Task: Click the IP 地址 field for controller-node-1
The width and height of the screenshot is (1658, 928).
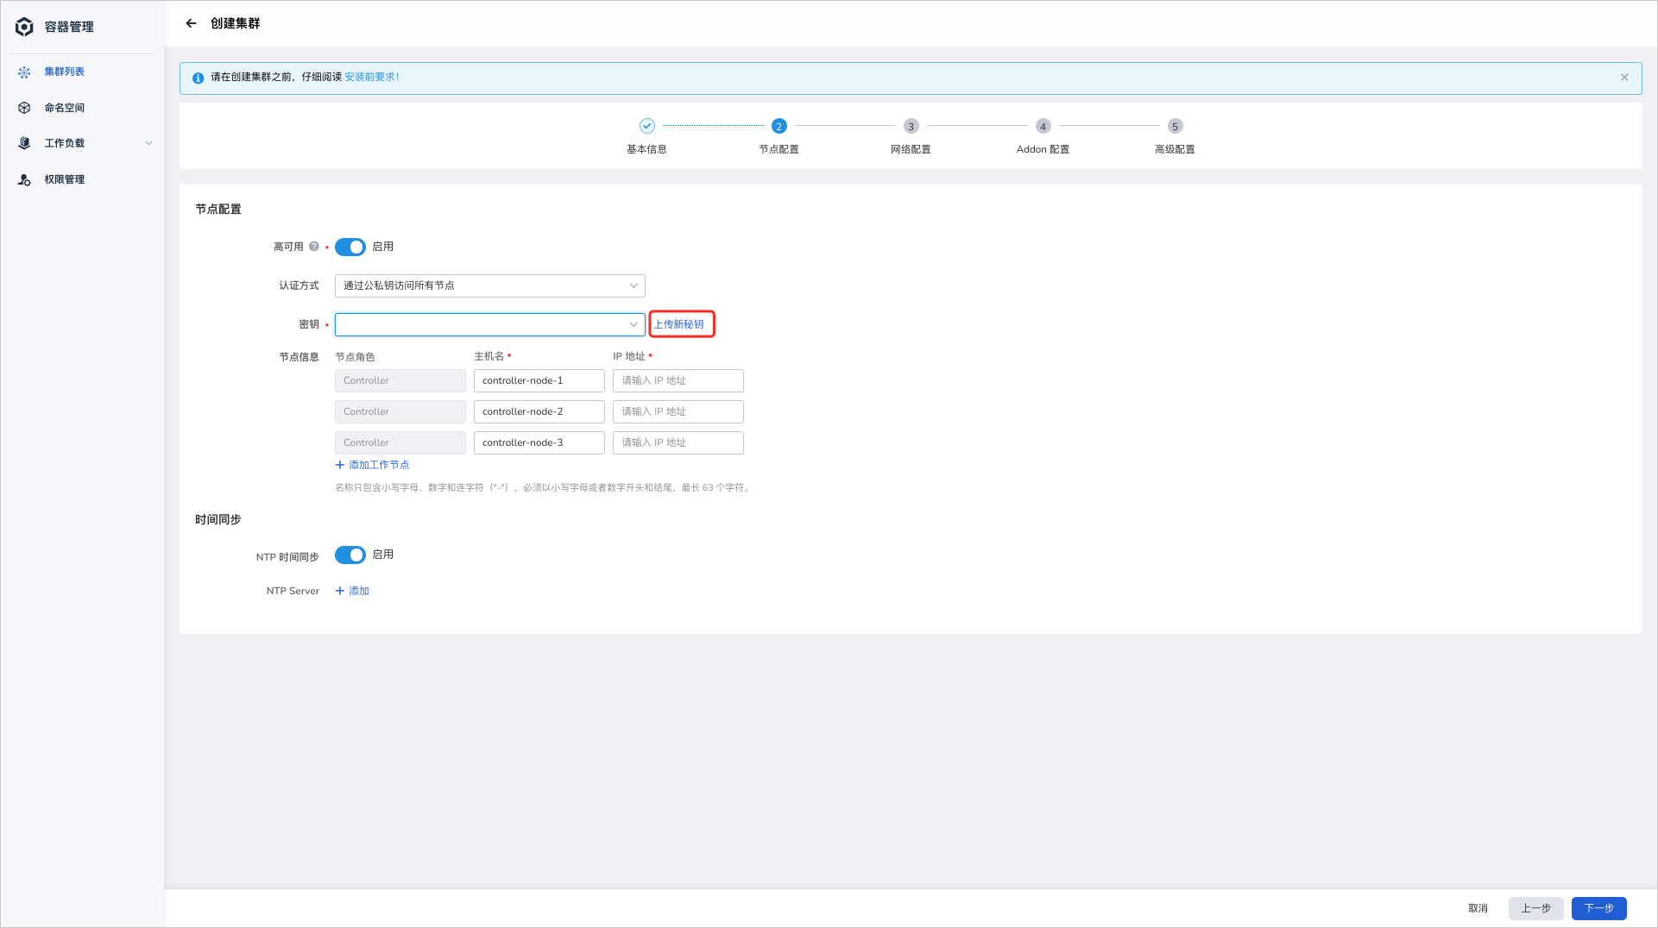Action: pos(678,380)
